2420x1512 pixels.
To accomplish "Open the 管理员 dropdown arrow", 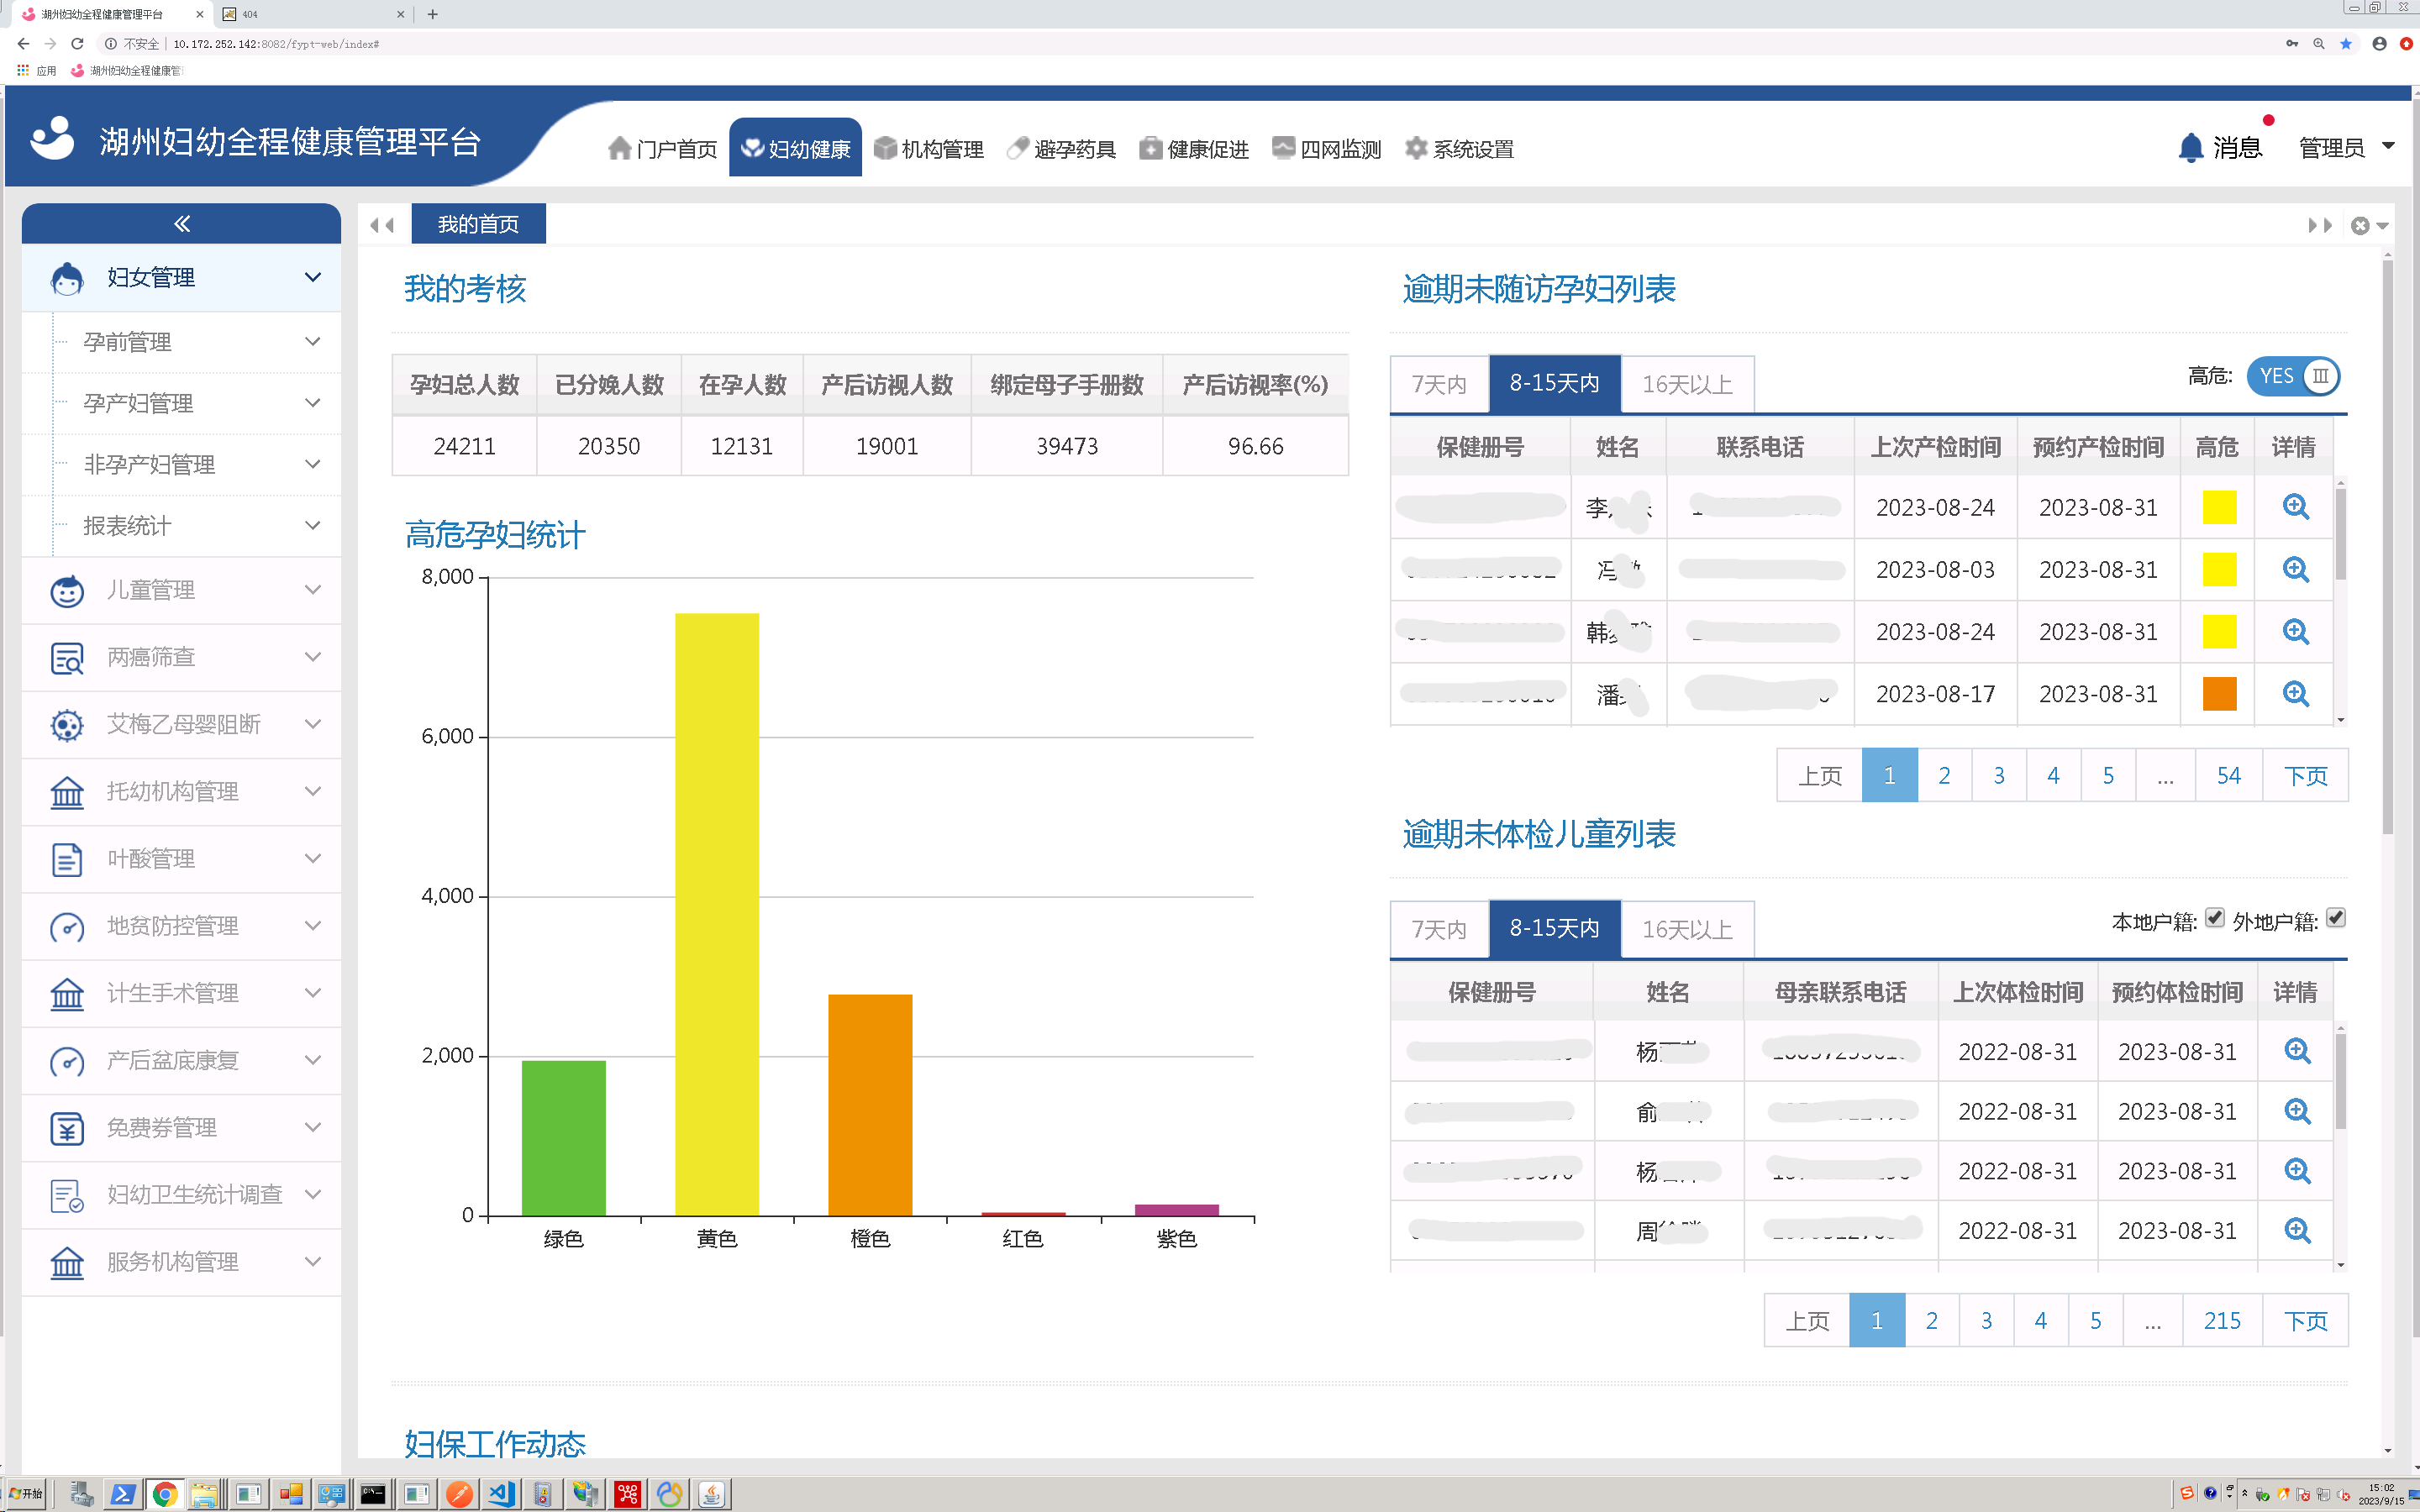I will (2389, 147).
